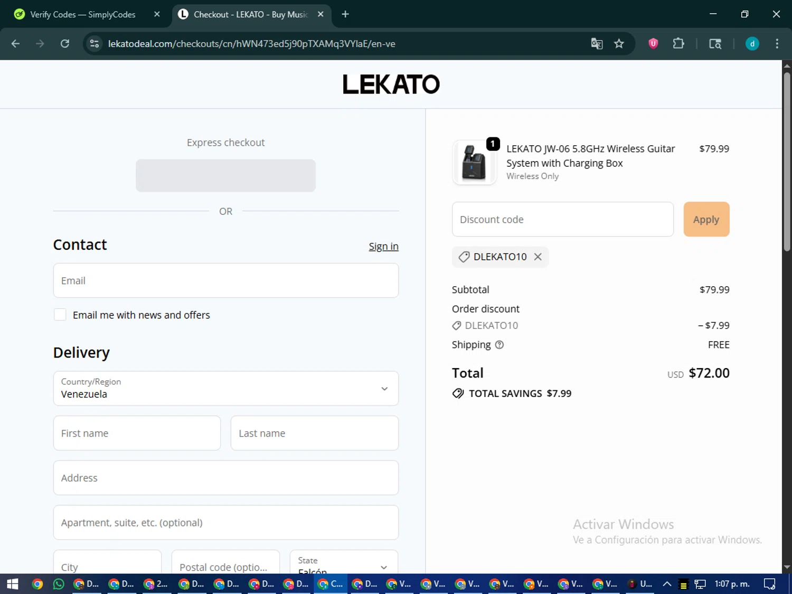Image resolution: width=792 pixels, height=594 pixels.
Task: Open the Country/Region dropdown
Action: pos(225,388)
